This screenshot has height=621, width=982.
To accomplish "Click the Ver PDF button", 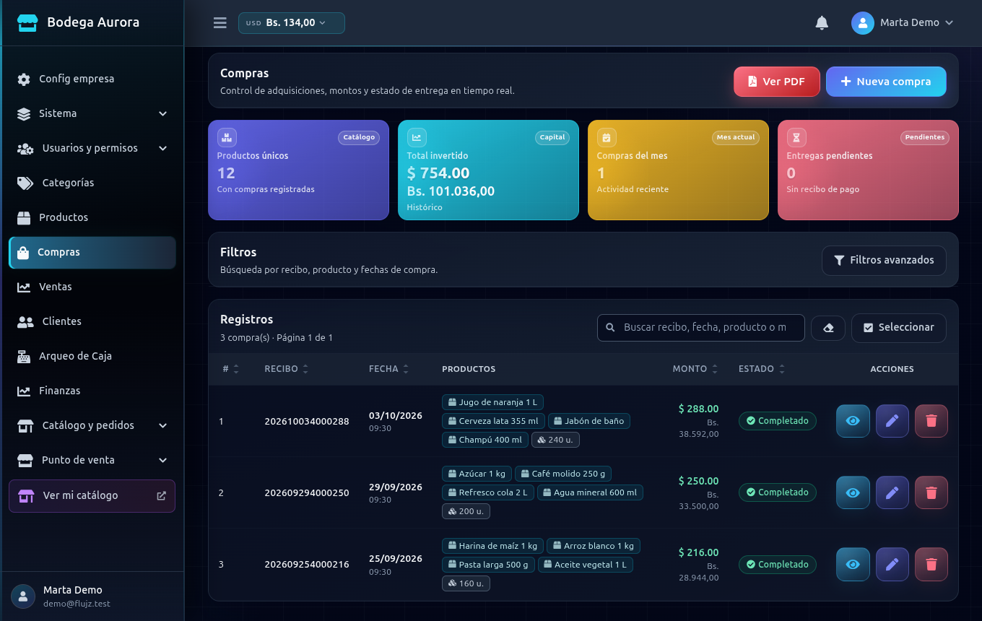I will [777, 82].
